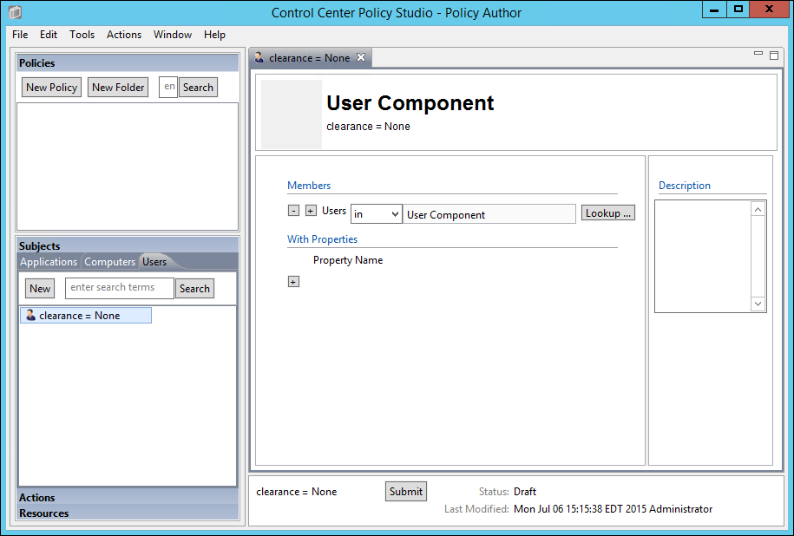Switch to the Applications tab

[49, 262]
